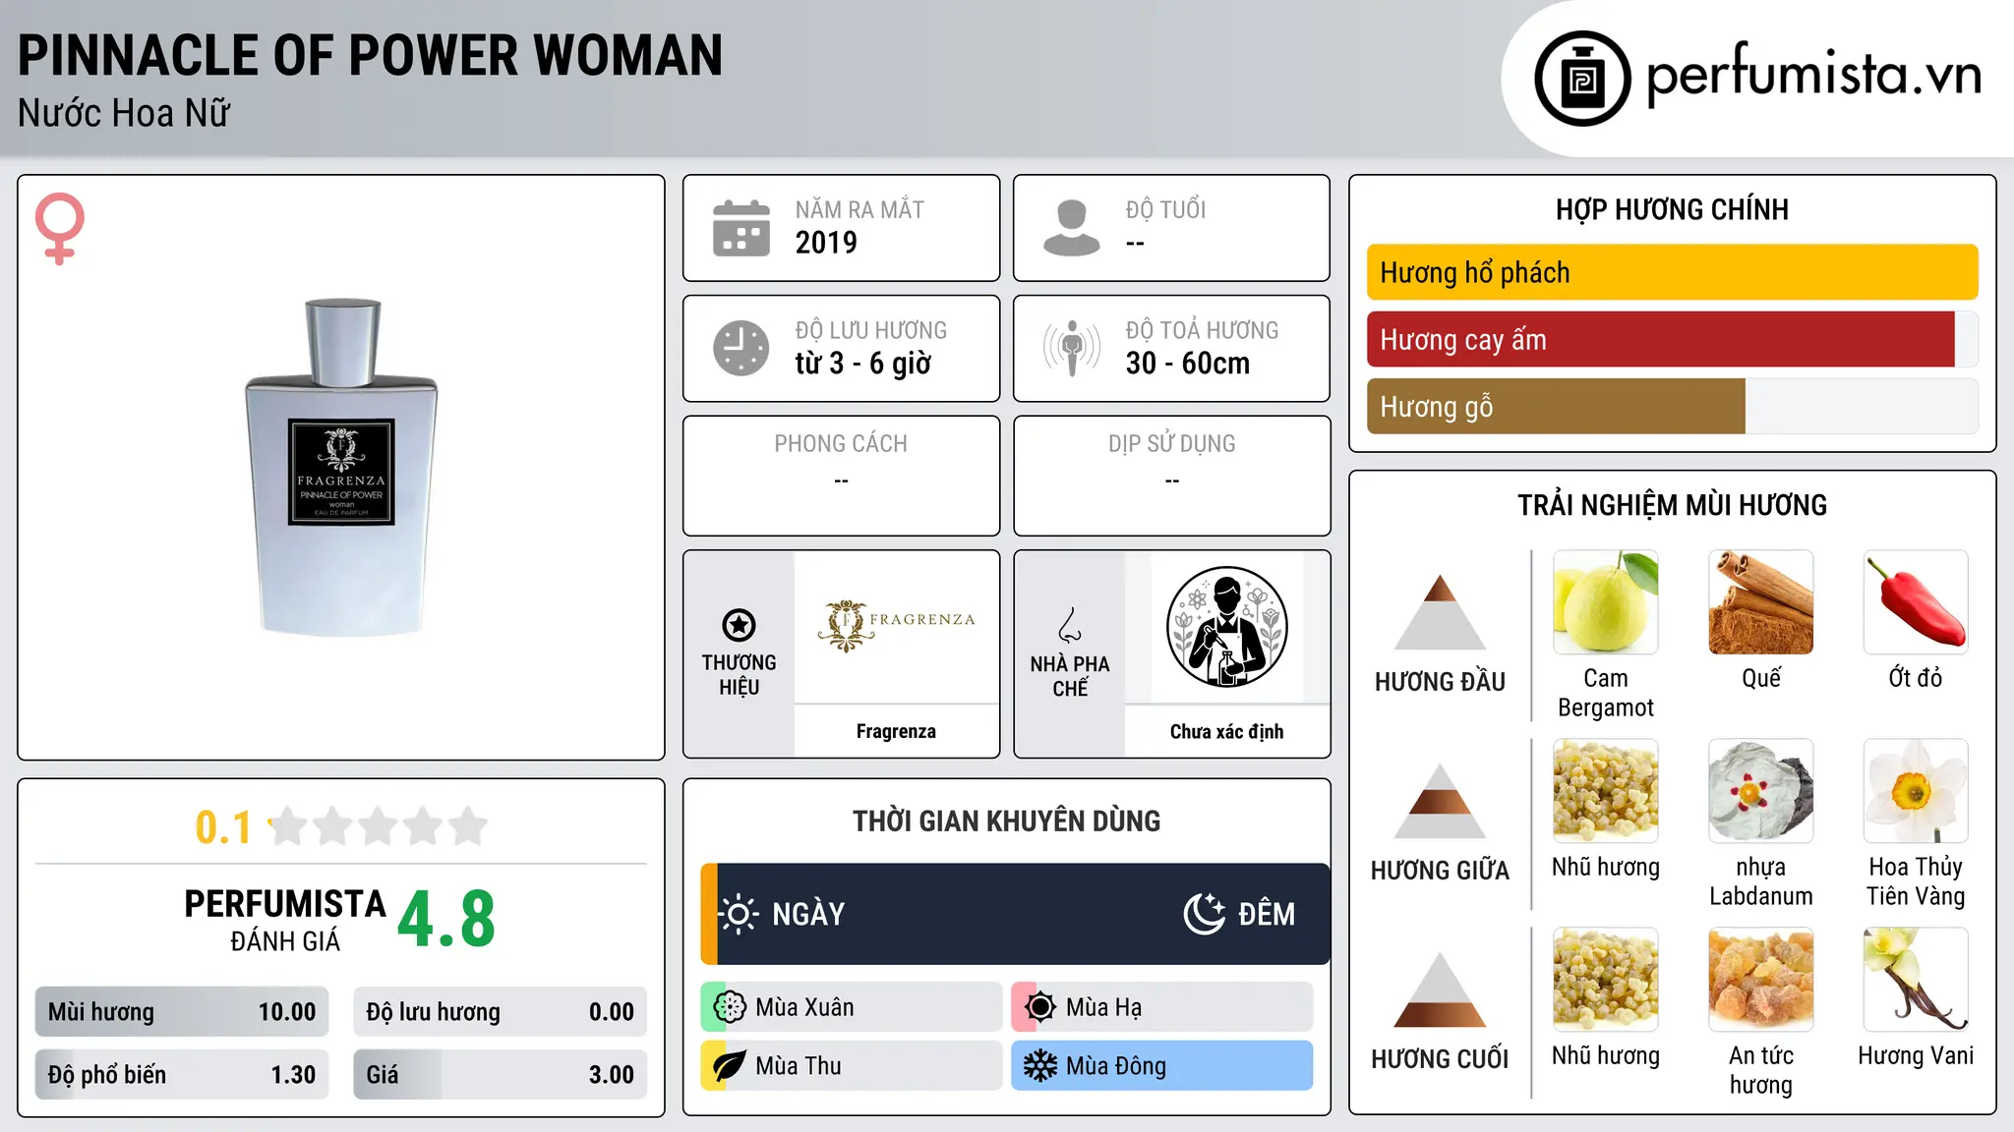Click the Phong cách heading
Screen dimensions: 2014x1132
(x=841, y=443)
